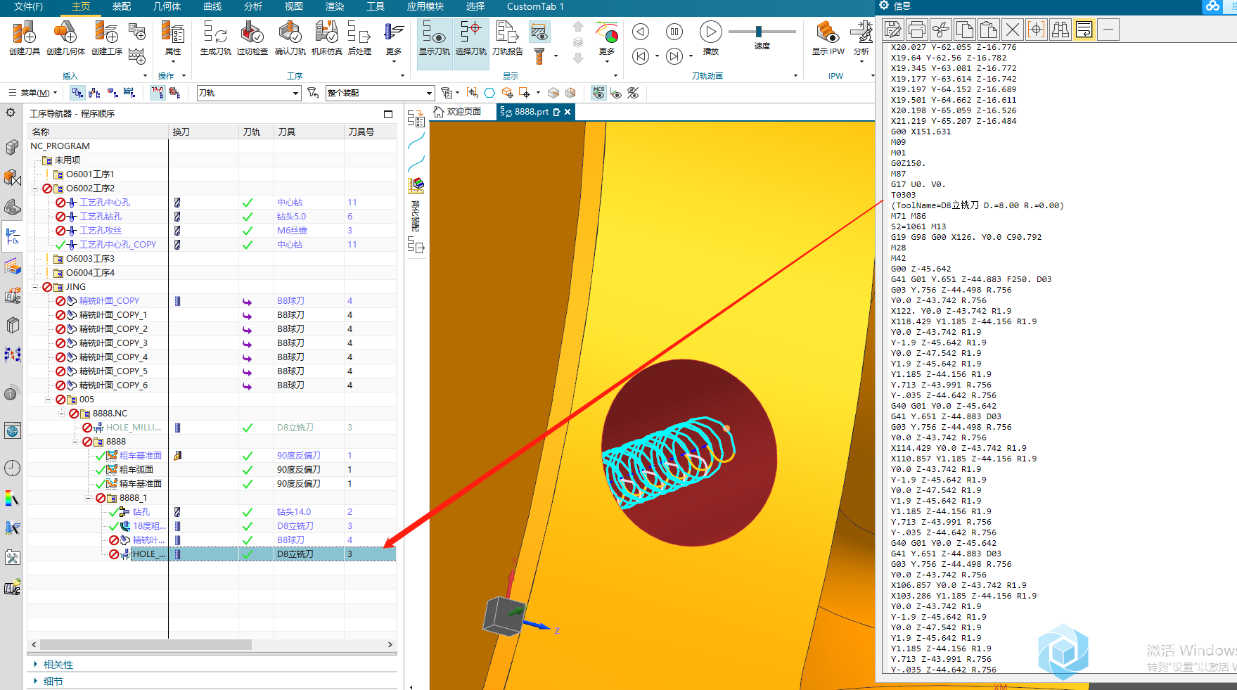The height and width of the screenshot is (690, 1237).
Task: Collapse the 8888_1 tree node
Action: (88, 498)
